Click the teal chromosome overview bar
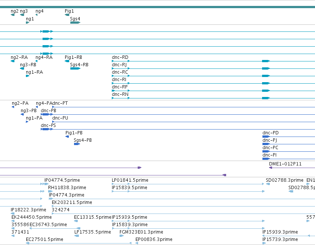 [158, 7]
